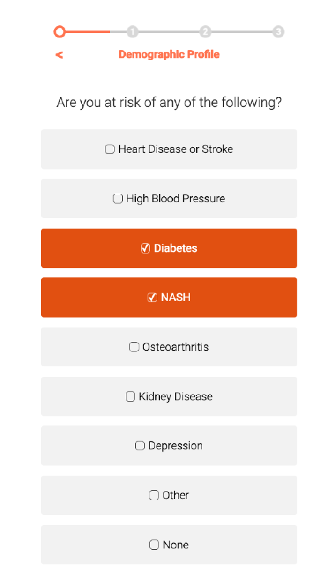Click the orange current step indicator
328x582 pixels.
coord(60,31)
